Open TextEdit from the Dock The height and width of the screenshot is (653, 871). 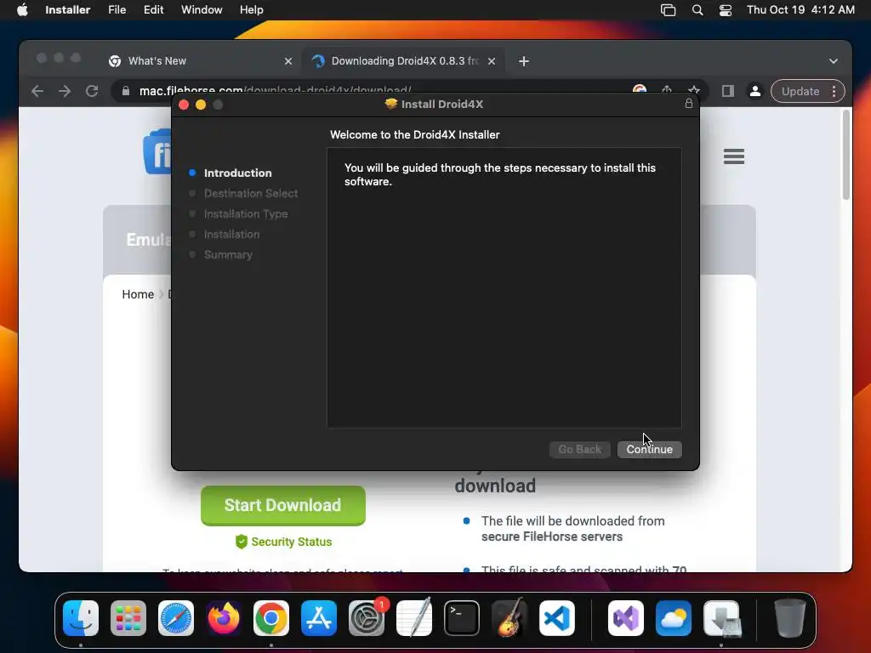pos(414,618)
